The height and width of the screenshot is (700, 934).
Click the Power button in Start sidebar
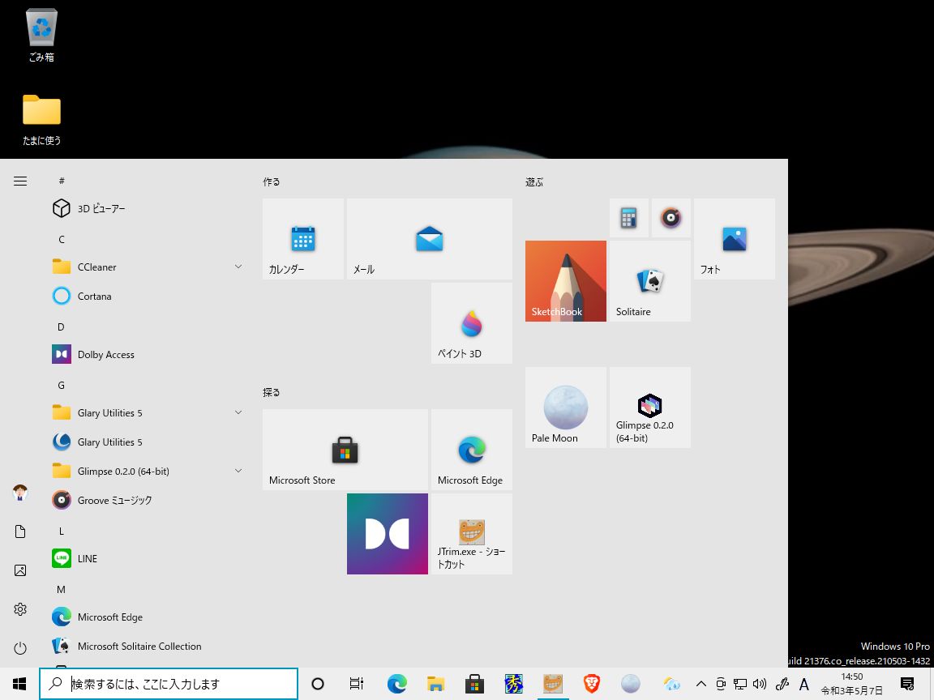pos(20,648)
